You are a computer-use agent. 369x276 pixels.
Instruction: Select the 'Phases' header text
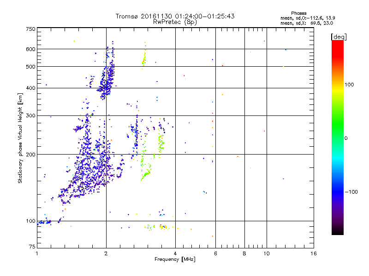(x=298, y=13)
